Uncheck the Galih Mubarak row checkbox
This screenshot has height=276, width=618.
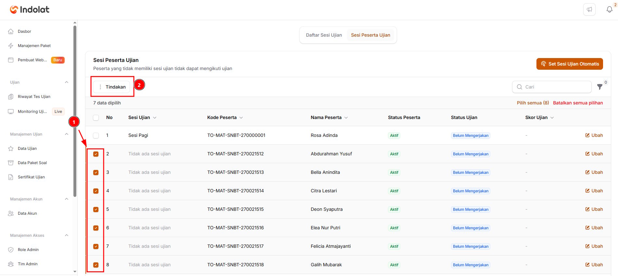96,265
